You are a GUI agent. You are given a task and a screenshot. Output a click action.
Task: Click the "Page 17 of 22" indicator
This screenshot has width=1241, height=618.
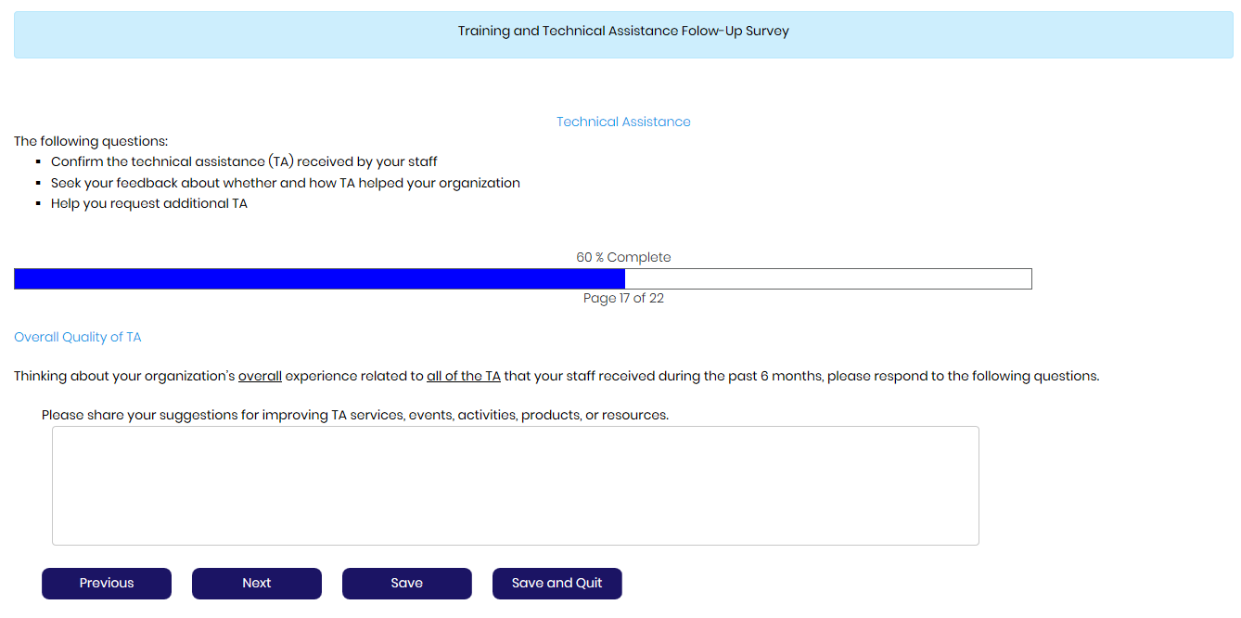pyautogui.click(x=623, y=298)
